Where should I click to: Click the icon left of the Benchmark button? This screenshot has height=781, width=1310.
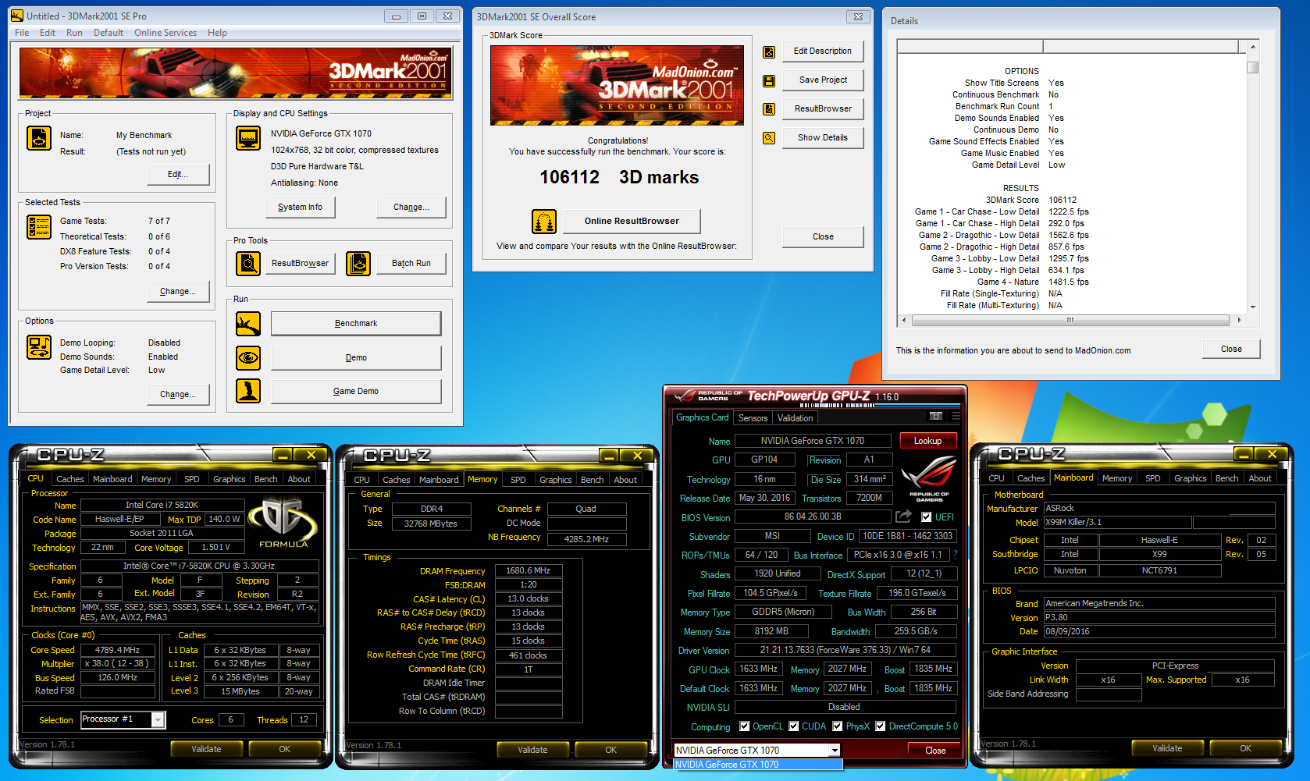[248, 324]
